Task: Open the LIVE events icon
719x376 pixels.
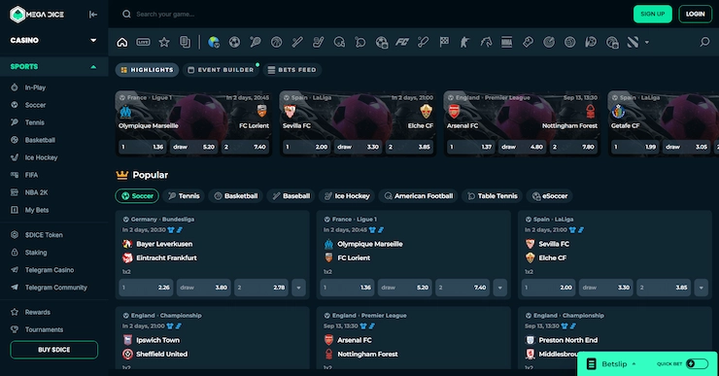Action: point(143,42)
